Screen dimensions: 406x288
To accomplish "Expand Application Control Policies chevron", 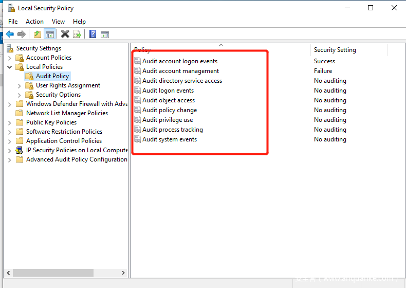I will coord(10,141).
